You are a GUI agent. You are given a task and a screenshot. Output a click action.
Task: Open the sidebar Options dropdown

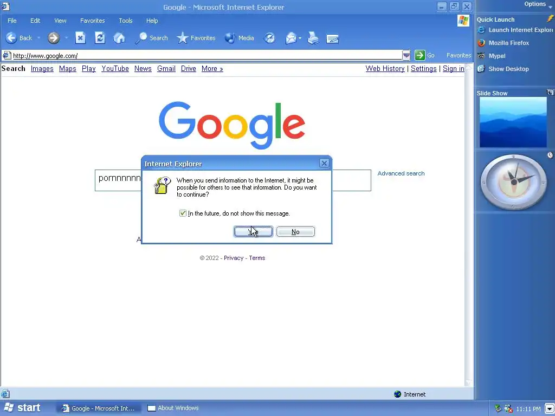coord(538,4)
